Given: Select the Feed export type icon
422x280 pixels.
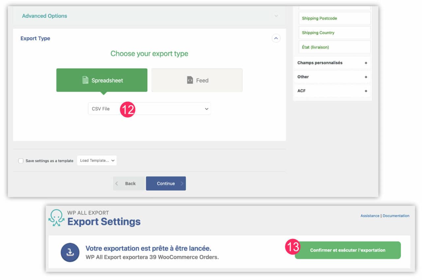Looking at the screenshot, I should click(x=191, y=80).
